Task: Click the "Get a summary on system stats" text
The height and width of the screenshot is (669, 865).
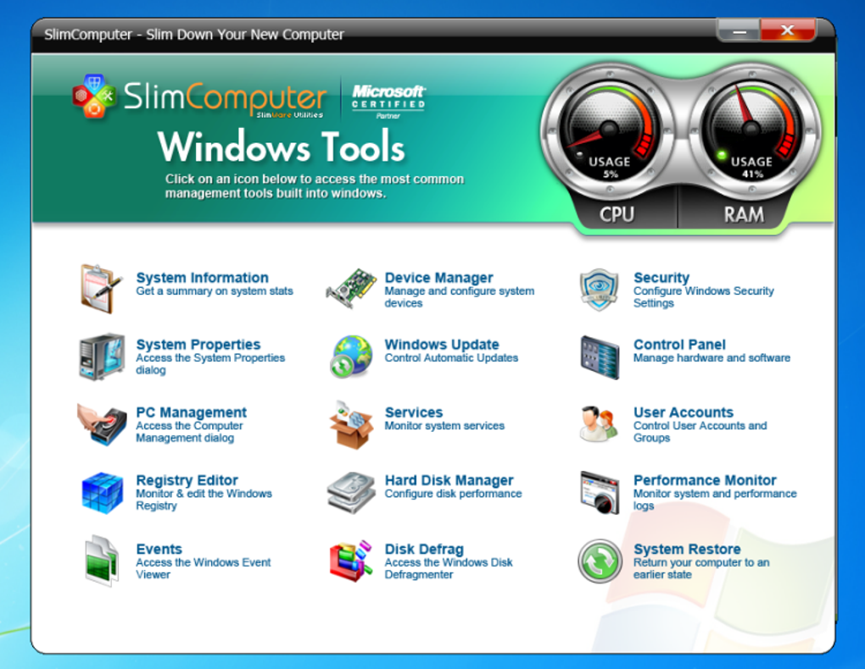Action: [x=215, y=291]
